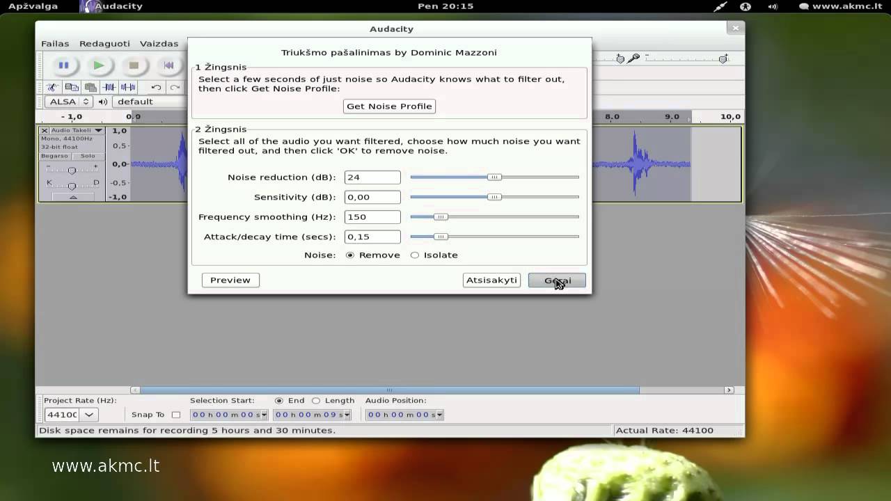This screenshot has width=891, height=501.
Task: Click the Frequency smoothing Hz input field
Action: (372, 217)
